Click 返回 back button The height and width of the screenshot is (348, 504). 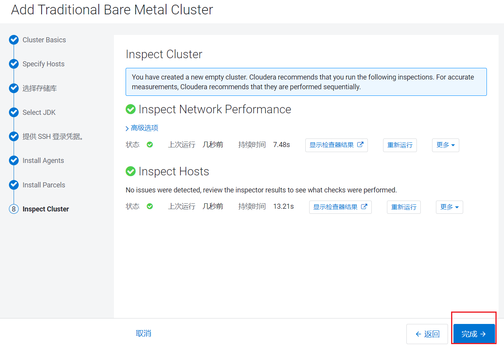click(427, 334)
